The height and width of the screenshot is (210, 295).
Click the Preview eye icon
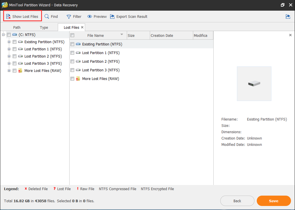(x=89, y=17)
